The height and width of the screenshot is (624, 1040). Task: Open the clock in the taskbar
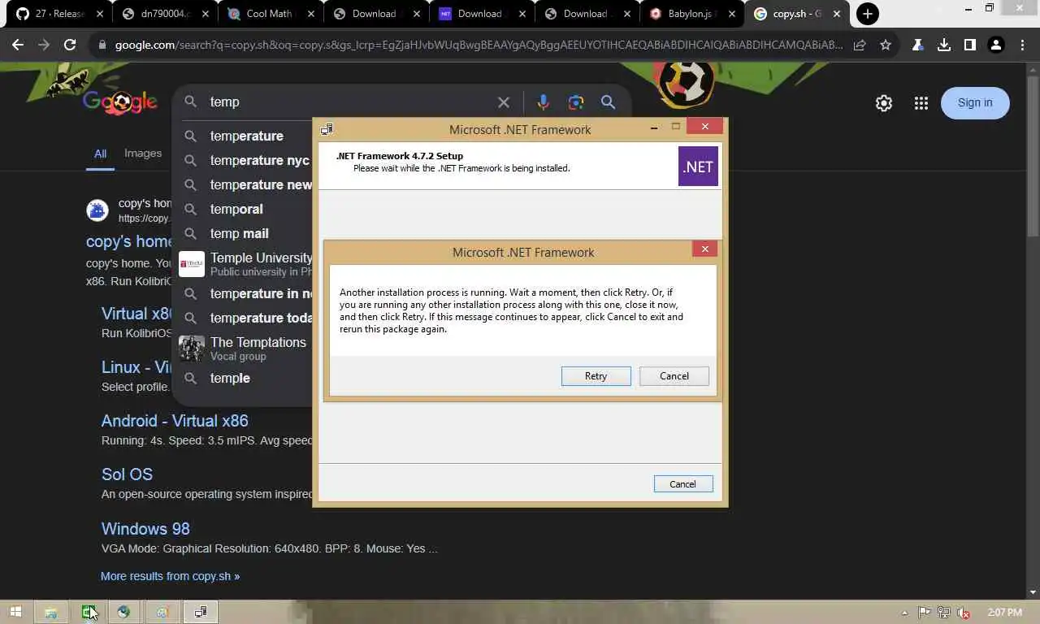click(x=1004, y=613)
